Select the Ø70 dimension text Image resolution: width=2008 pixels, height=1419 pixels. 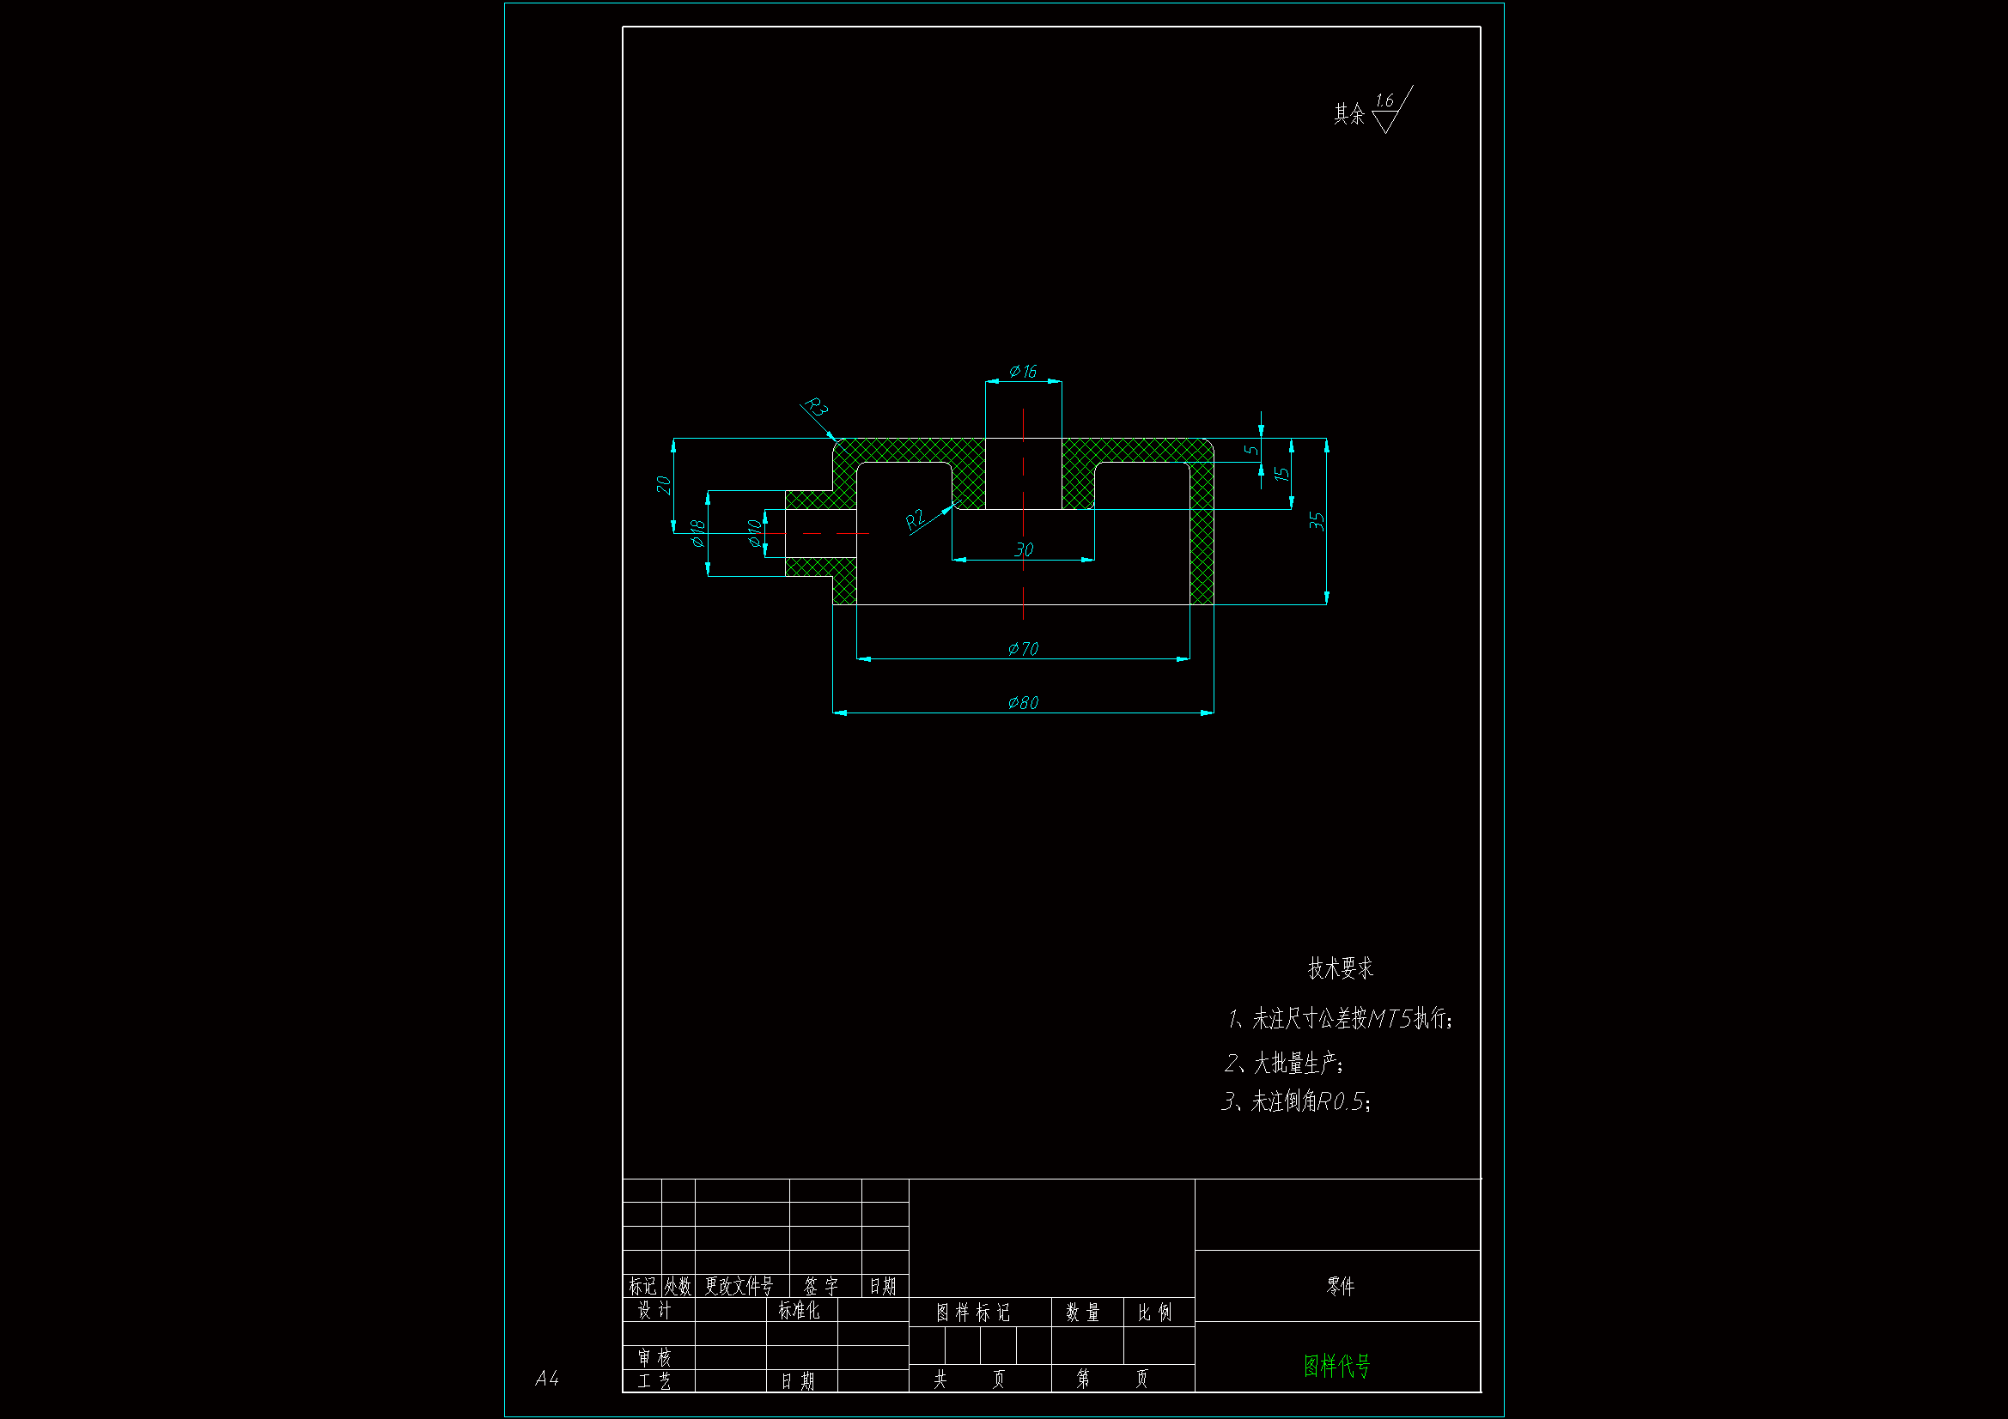1022,649
